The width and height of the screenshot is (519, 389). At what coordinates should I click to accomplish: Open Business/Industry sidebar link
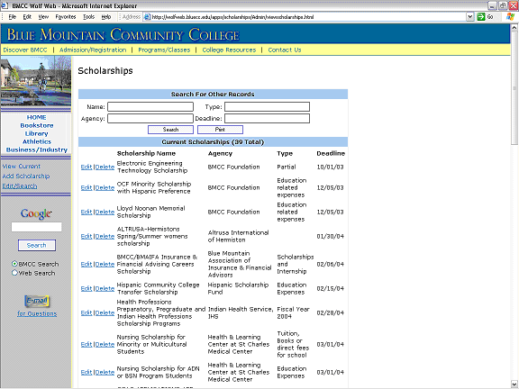(37, 149)
